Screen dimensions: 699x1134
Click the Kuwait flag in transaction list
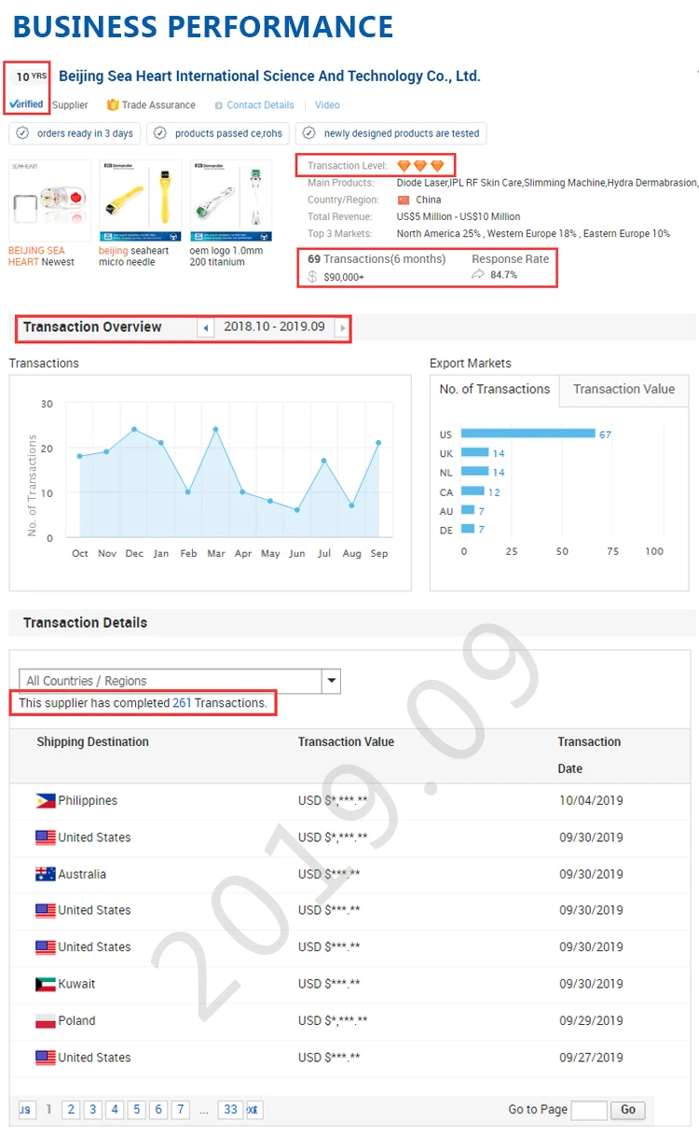click(45, 984)
